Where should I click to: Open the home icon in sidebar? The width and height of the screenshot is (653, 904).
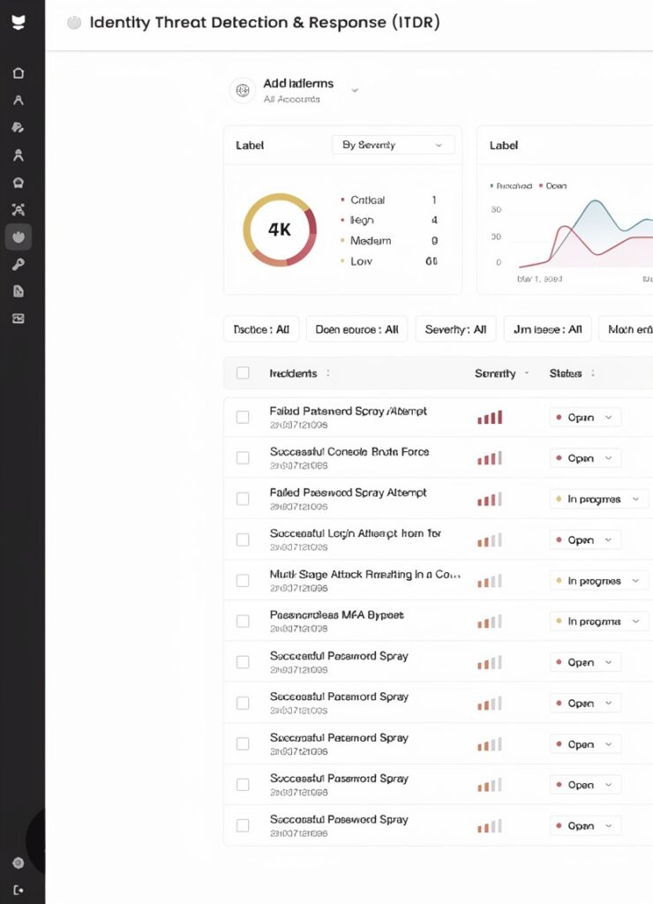(x=19, y=73)
